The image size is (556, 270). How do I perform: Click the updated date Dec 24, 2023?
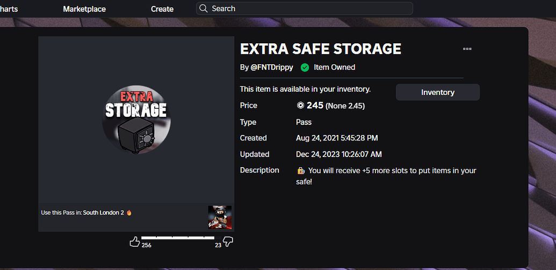click(338, 154)
